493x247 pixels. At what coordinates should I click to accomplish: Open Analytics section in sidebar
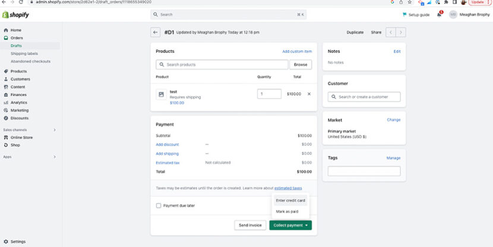18,102
